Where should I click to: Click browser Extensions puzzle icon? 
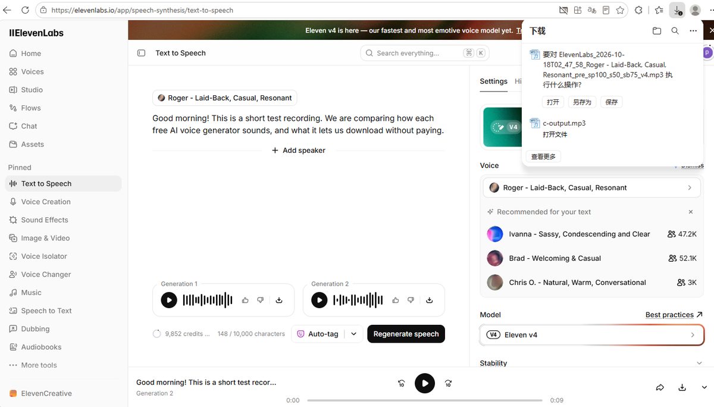pyautogui.click(x=639, y=10)
